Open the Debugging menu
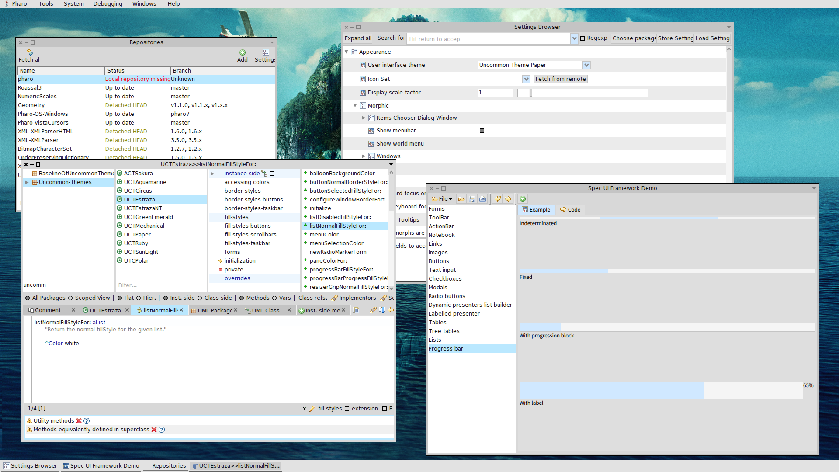This screenshot has width=839, height=472. point(107,4)
